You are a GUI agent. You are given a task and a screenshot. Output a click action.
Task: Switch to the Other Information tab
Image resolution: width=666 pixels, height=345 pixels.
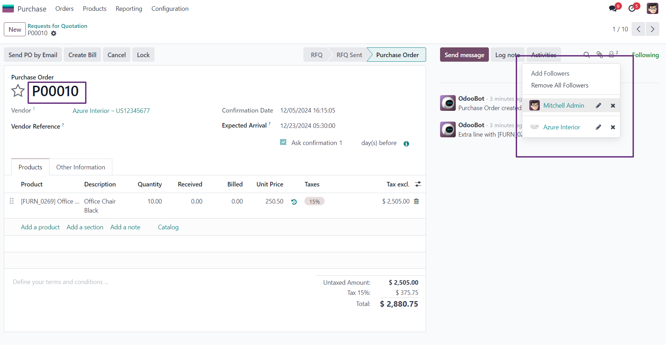pyautogui.click(x=81, y=167)
